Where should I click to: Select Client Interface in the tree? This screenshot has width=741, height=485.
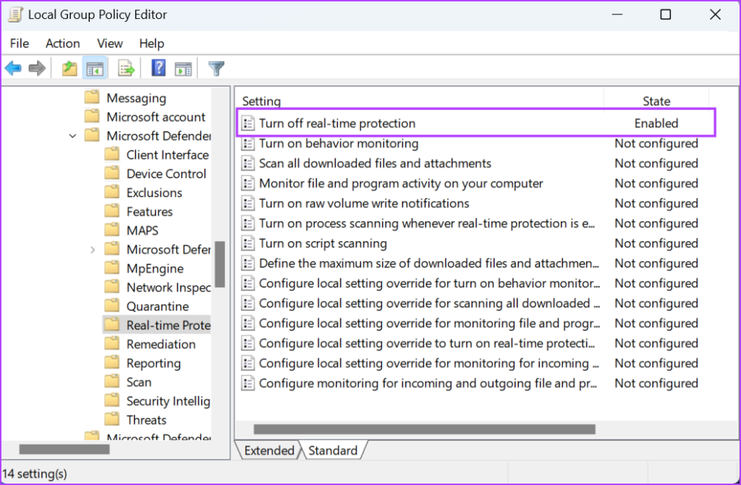tap(167, 155)
